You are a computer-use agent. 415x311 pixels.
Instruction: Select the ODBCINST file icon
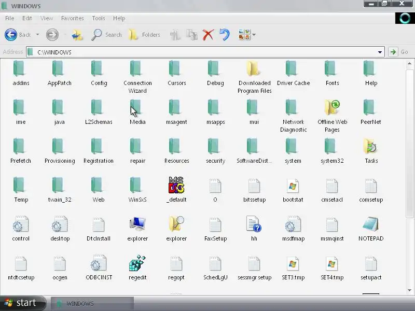[99, 263]
